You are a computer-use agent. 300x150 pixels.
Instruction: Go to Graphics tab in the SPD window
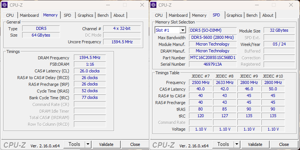(234, 15)
